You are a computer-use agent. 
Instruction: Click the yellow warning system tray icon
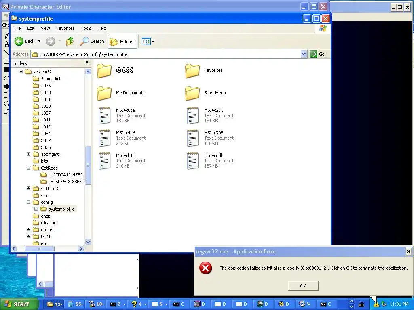pyautogui.click(x=376, y=304)
